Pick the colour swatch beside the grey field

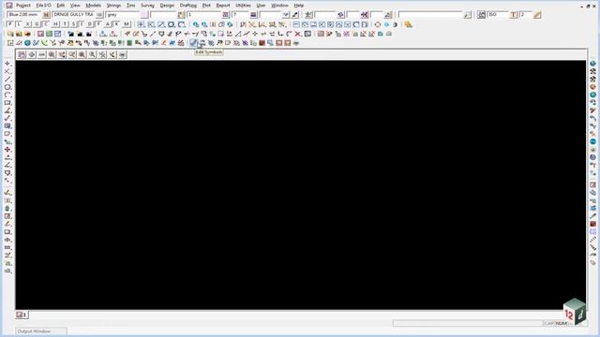tap(143, 15)
